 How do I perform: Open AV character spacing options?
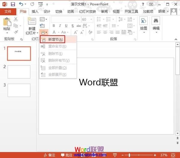point(86,26)
